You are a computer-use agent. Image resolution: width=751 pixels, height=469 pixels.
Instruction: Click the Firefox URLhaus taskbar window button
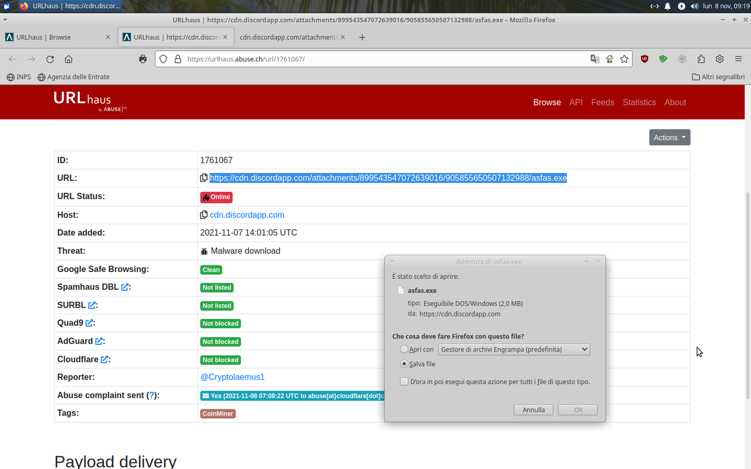70,6
